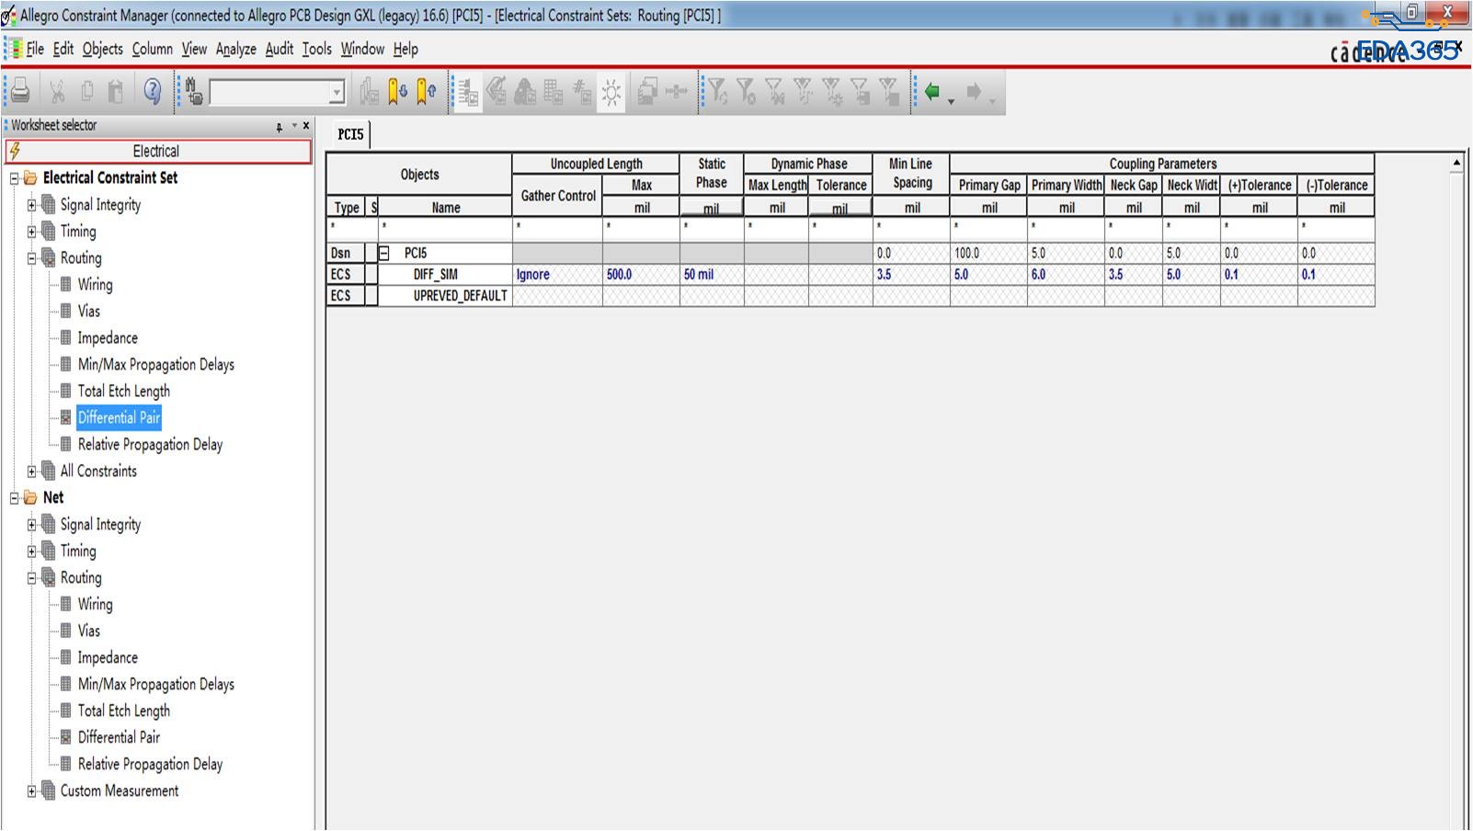This screenshot has width=1473, height=831.
Task: Select the PCI5 worksheet tab
Action: [x=350, y=134]
